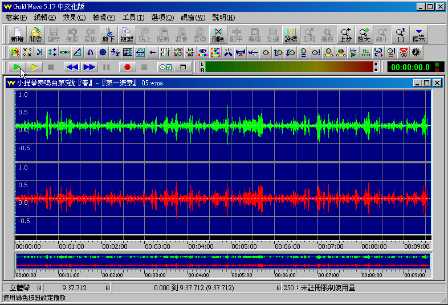Image resolution: width=448 pixels, height=305 pixels.
Task: Click the 新增 (New) toolbar icon
Action: point(18,35)
